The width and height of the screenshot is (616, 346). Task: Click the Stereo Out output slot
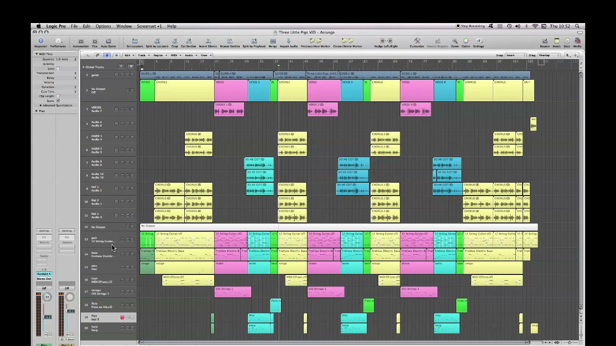pyautogui.click(x=44, y=279)
